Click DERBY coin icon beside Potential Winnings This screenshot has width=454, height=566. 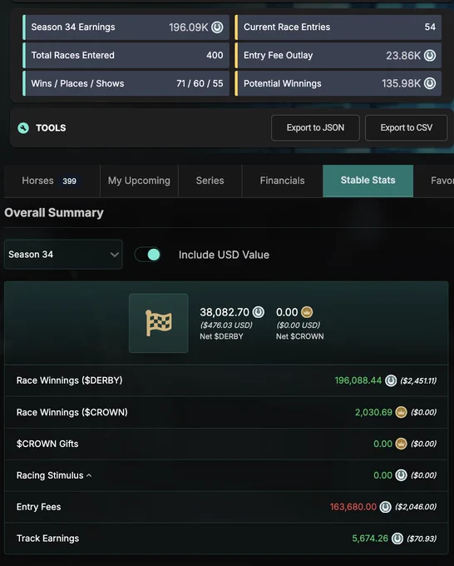430,83
